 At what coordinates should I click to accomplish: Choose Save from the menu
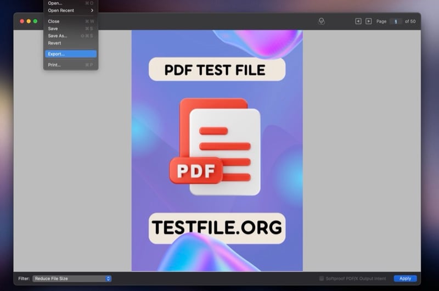(x=71, y=29)
